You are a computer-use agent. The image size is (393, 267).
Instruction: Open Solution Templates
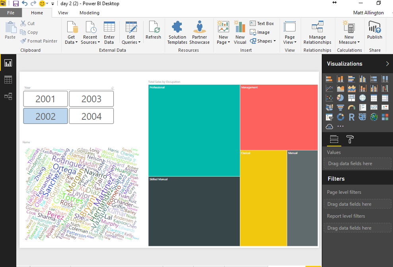point(177,33)
